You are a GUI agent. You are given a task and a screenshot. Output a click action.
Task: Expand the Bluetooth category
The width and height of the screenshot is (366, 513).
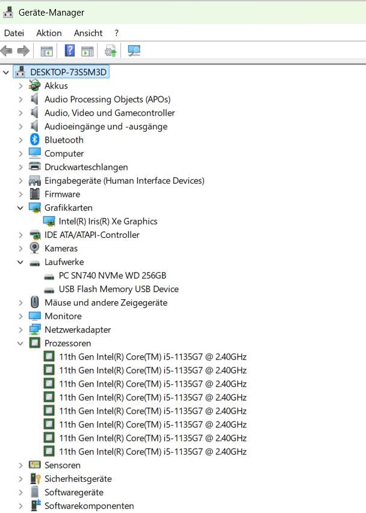point(20,140)
